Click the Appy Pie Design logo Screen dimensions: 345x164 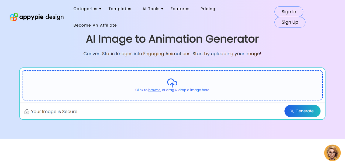coord(37,17)
